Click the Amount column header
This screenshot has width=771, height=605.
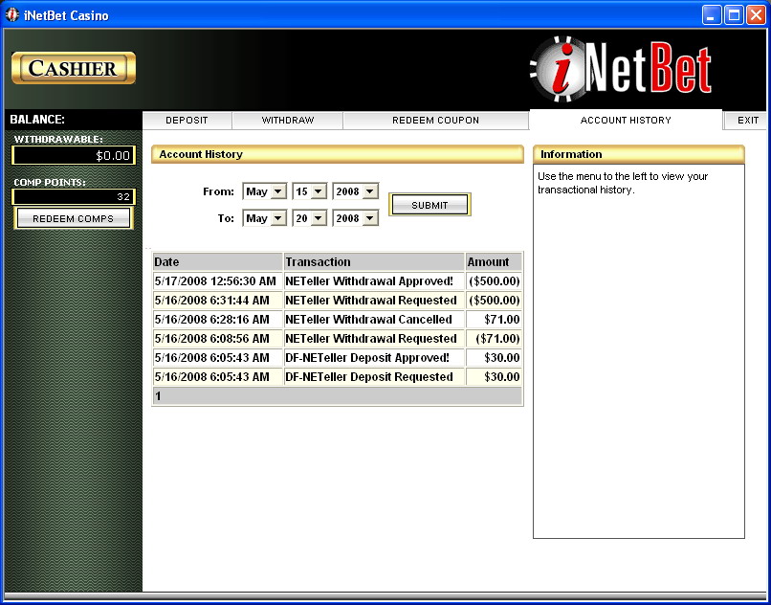(494, 262)
